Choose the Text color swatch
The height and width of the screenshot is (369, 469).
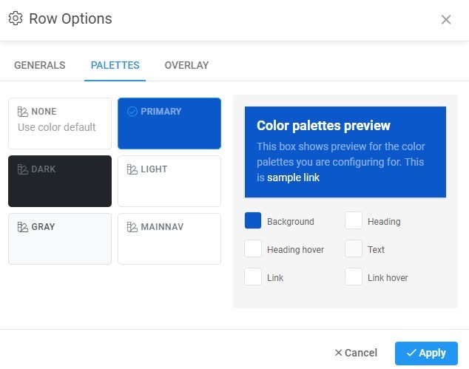pos(354,249)
